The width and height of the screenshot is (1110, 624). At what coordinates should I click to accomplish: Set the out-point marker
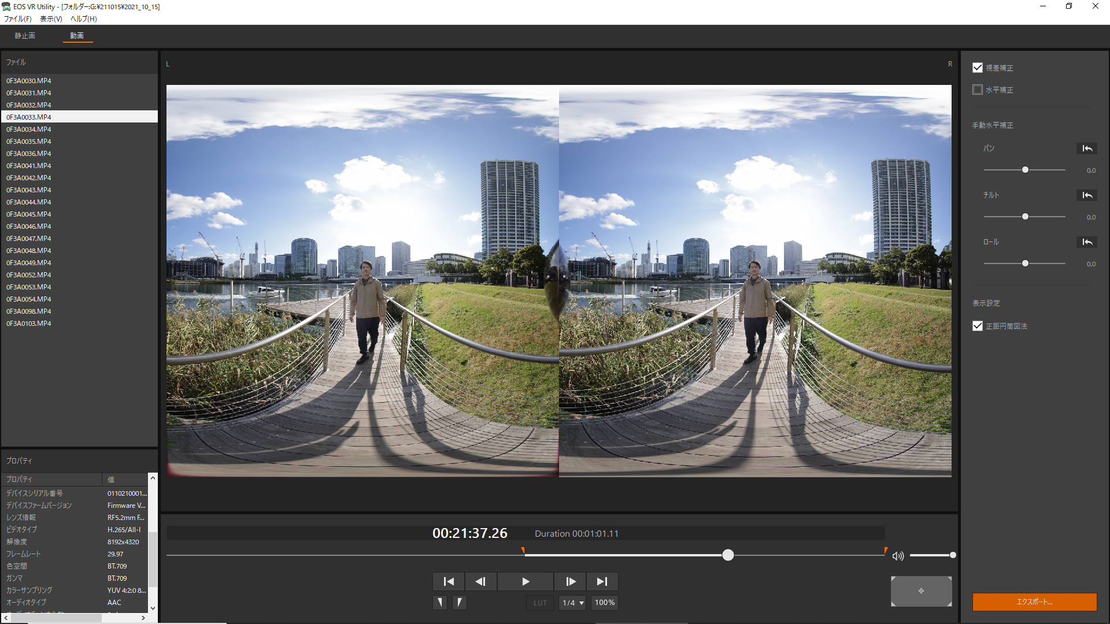click(460, 603)
